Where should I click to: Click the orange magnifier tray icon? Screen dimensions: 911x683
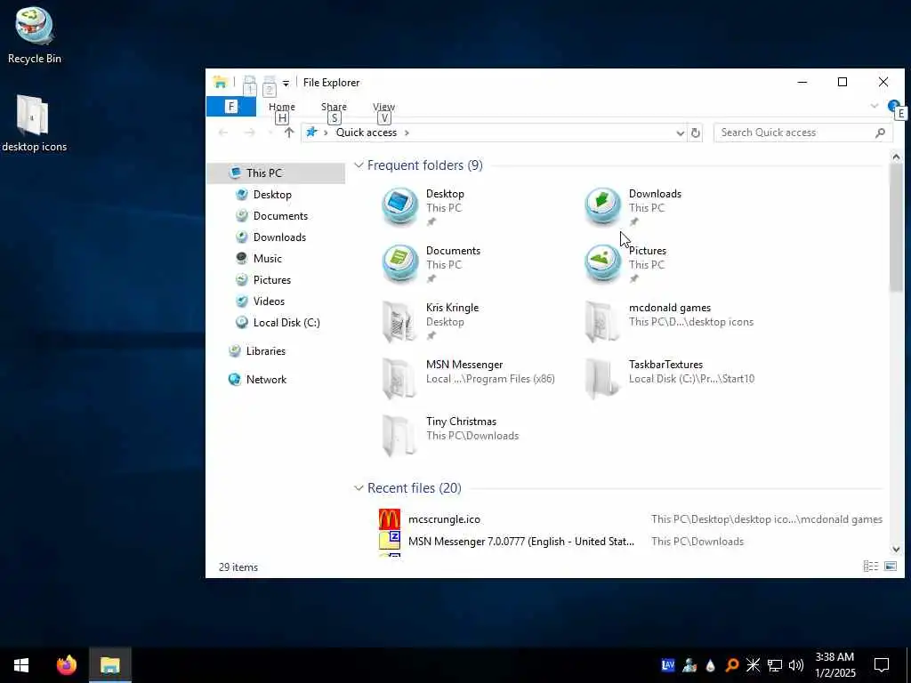731,665
